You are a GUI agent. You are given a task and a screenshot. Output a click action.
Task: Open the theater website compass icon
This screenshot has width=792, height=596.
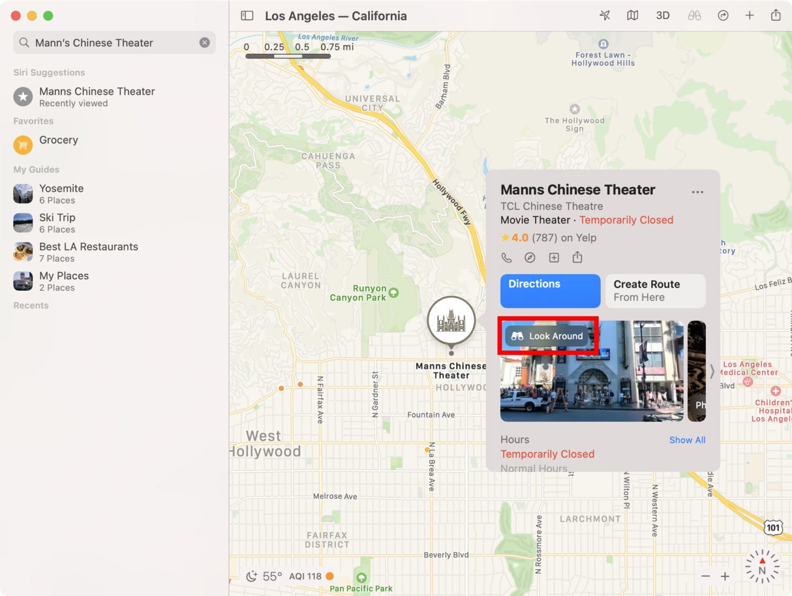click(x=530, y=257)
